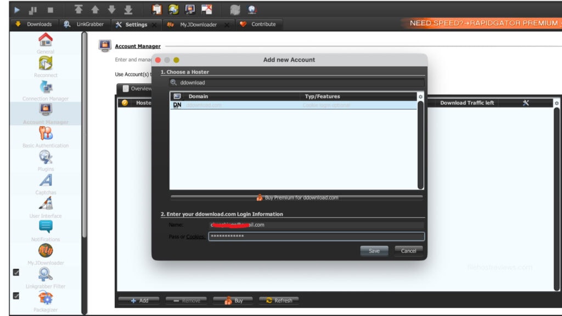This screenshot has height=316, width=562.
Task: Select the ddownload.com hoster row
Action: coord(293,105)
